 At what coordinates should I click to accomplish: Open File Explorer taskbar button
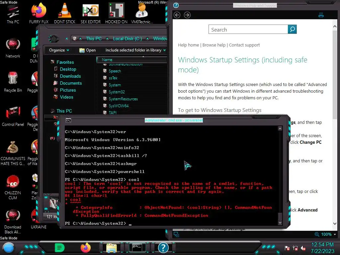point(112,248)
